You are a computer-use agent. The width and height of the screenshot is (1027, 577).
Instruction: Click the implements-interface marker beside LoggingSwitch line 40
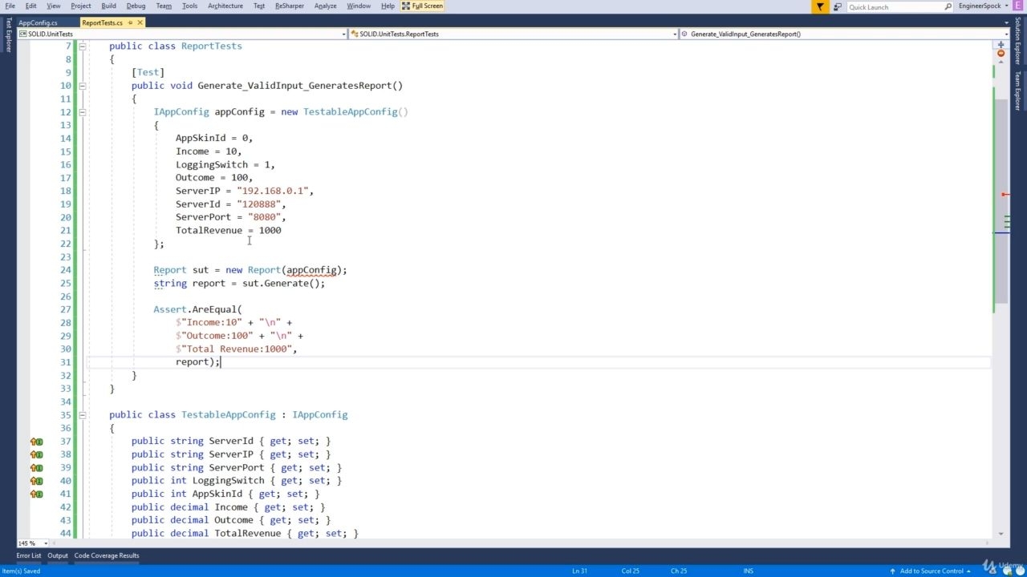coord(36,481)
